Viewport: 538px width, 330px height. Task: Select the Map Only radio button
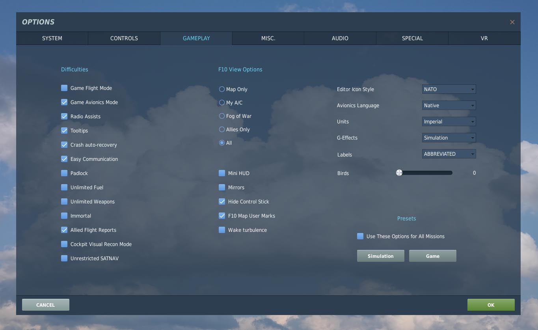222,89
